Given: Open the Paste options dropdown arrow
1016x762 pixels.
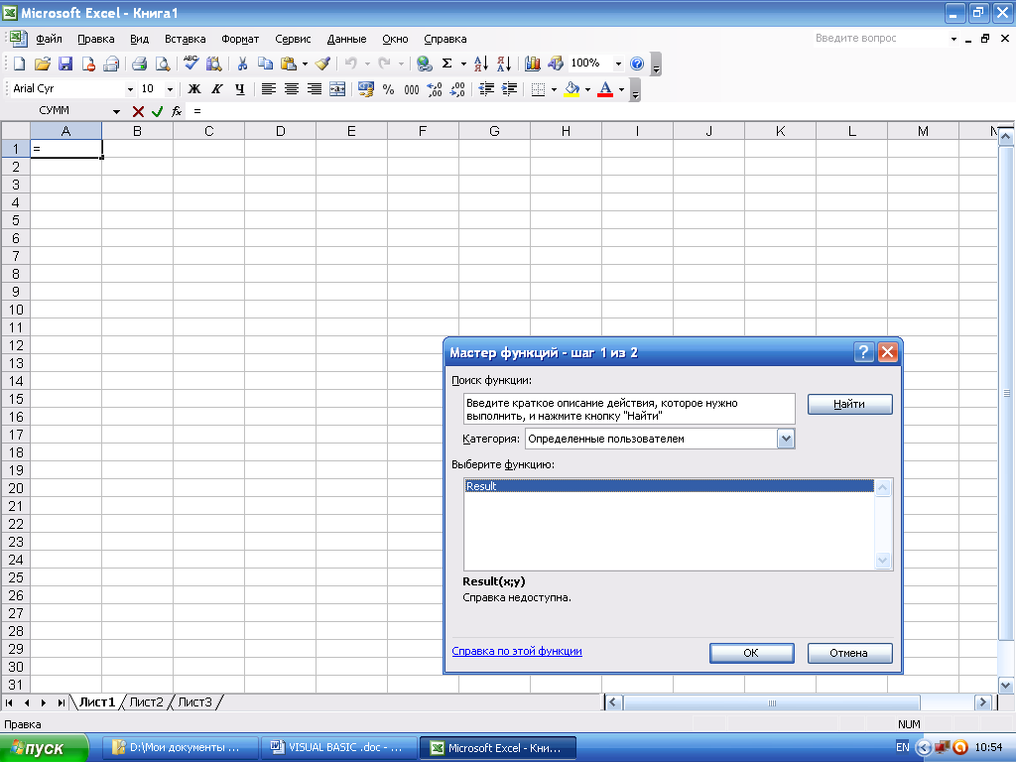Looking at the screenshot, I should pos(305,63).
